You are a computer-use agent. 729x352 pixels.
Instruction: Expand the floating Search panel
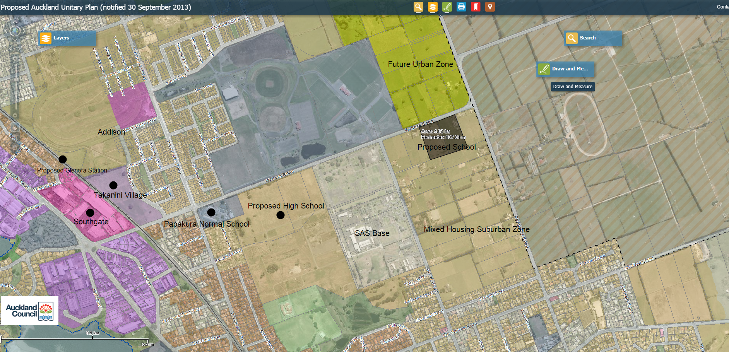point(593,38)
